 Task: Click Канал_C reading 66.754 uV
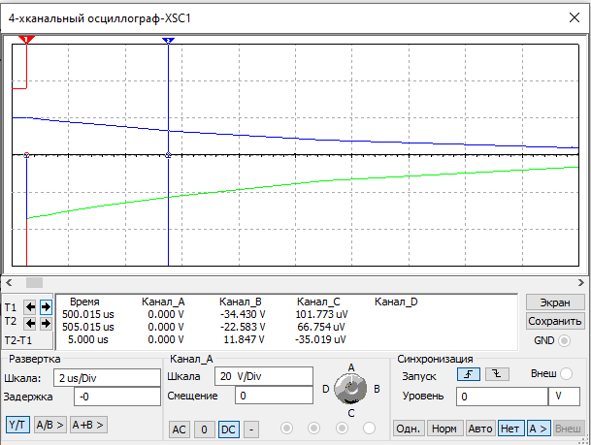tap(321, 327)
